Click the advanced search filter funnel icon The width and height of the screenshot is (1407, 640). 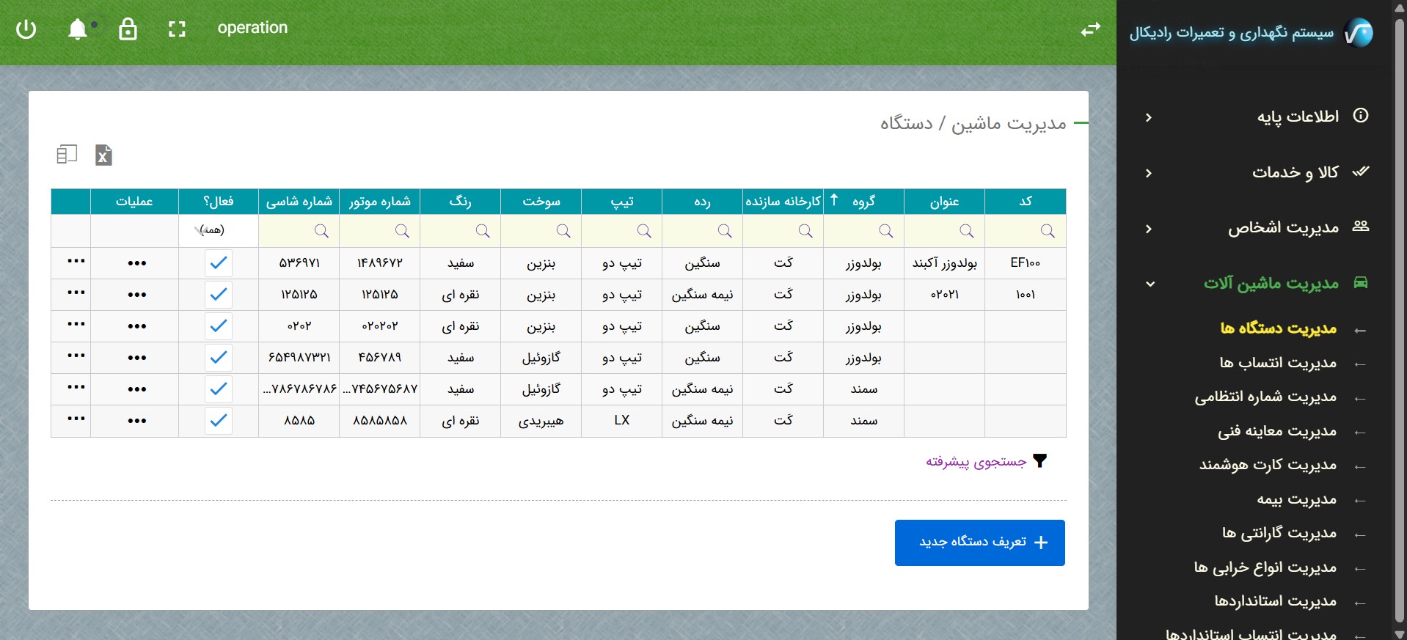click(x=1039, y=461)
